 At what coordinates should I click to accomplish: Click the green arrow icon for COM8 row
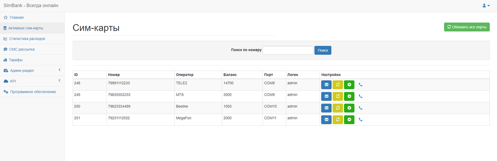[x=349, y=85]
